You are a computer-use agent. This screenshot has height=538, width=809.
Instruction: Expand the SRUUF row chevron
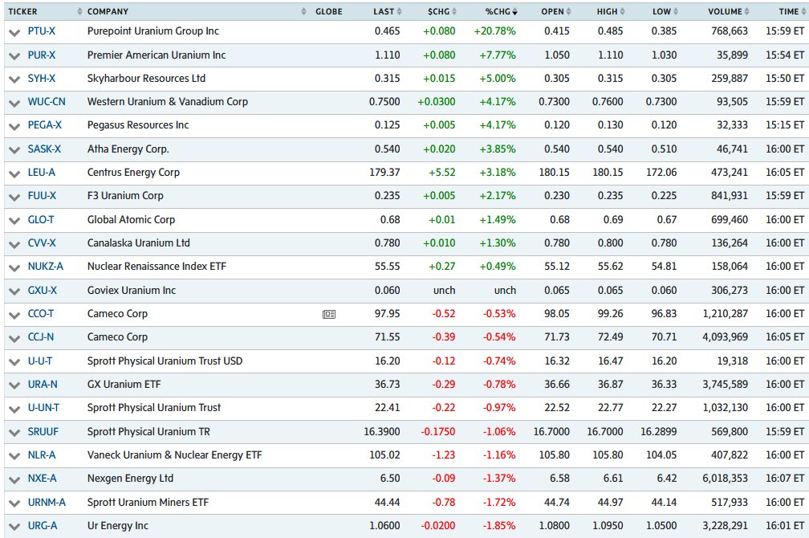[x=14, y=433]
